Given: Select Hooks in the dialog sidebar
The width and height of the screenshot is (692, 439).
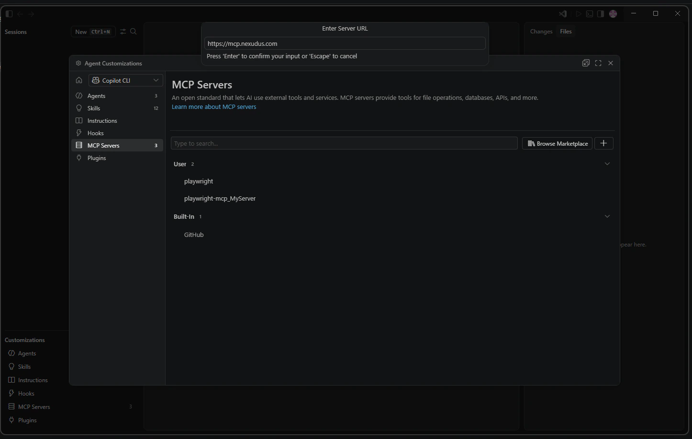Looking at the screenshot, I should click(x=117, y=133).
